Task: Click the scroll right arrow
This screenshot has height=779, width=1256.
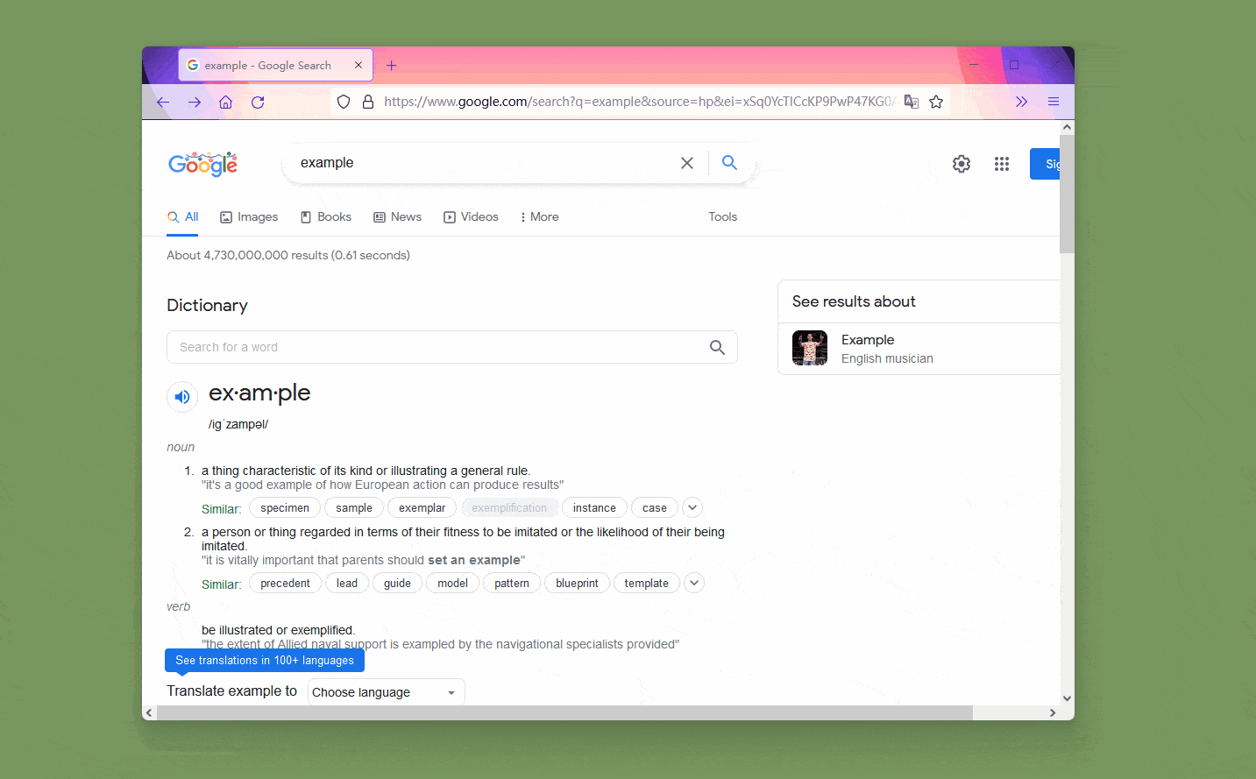Action: pos(1053,712)
